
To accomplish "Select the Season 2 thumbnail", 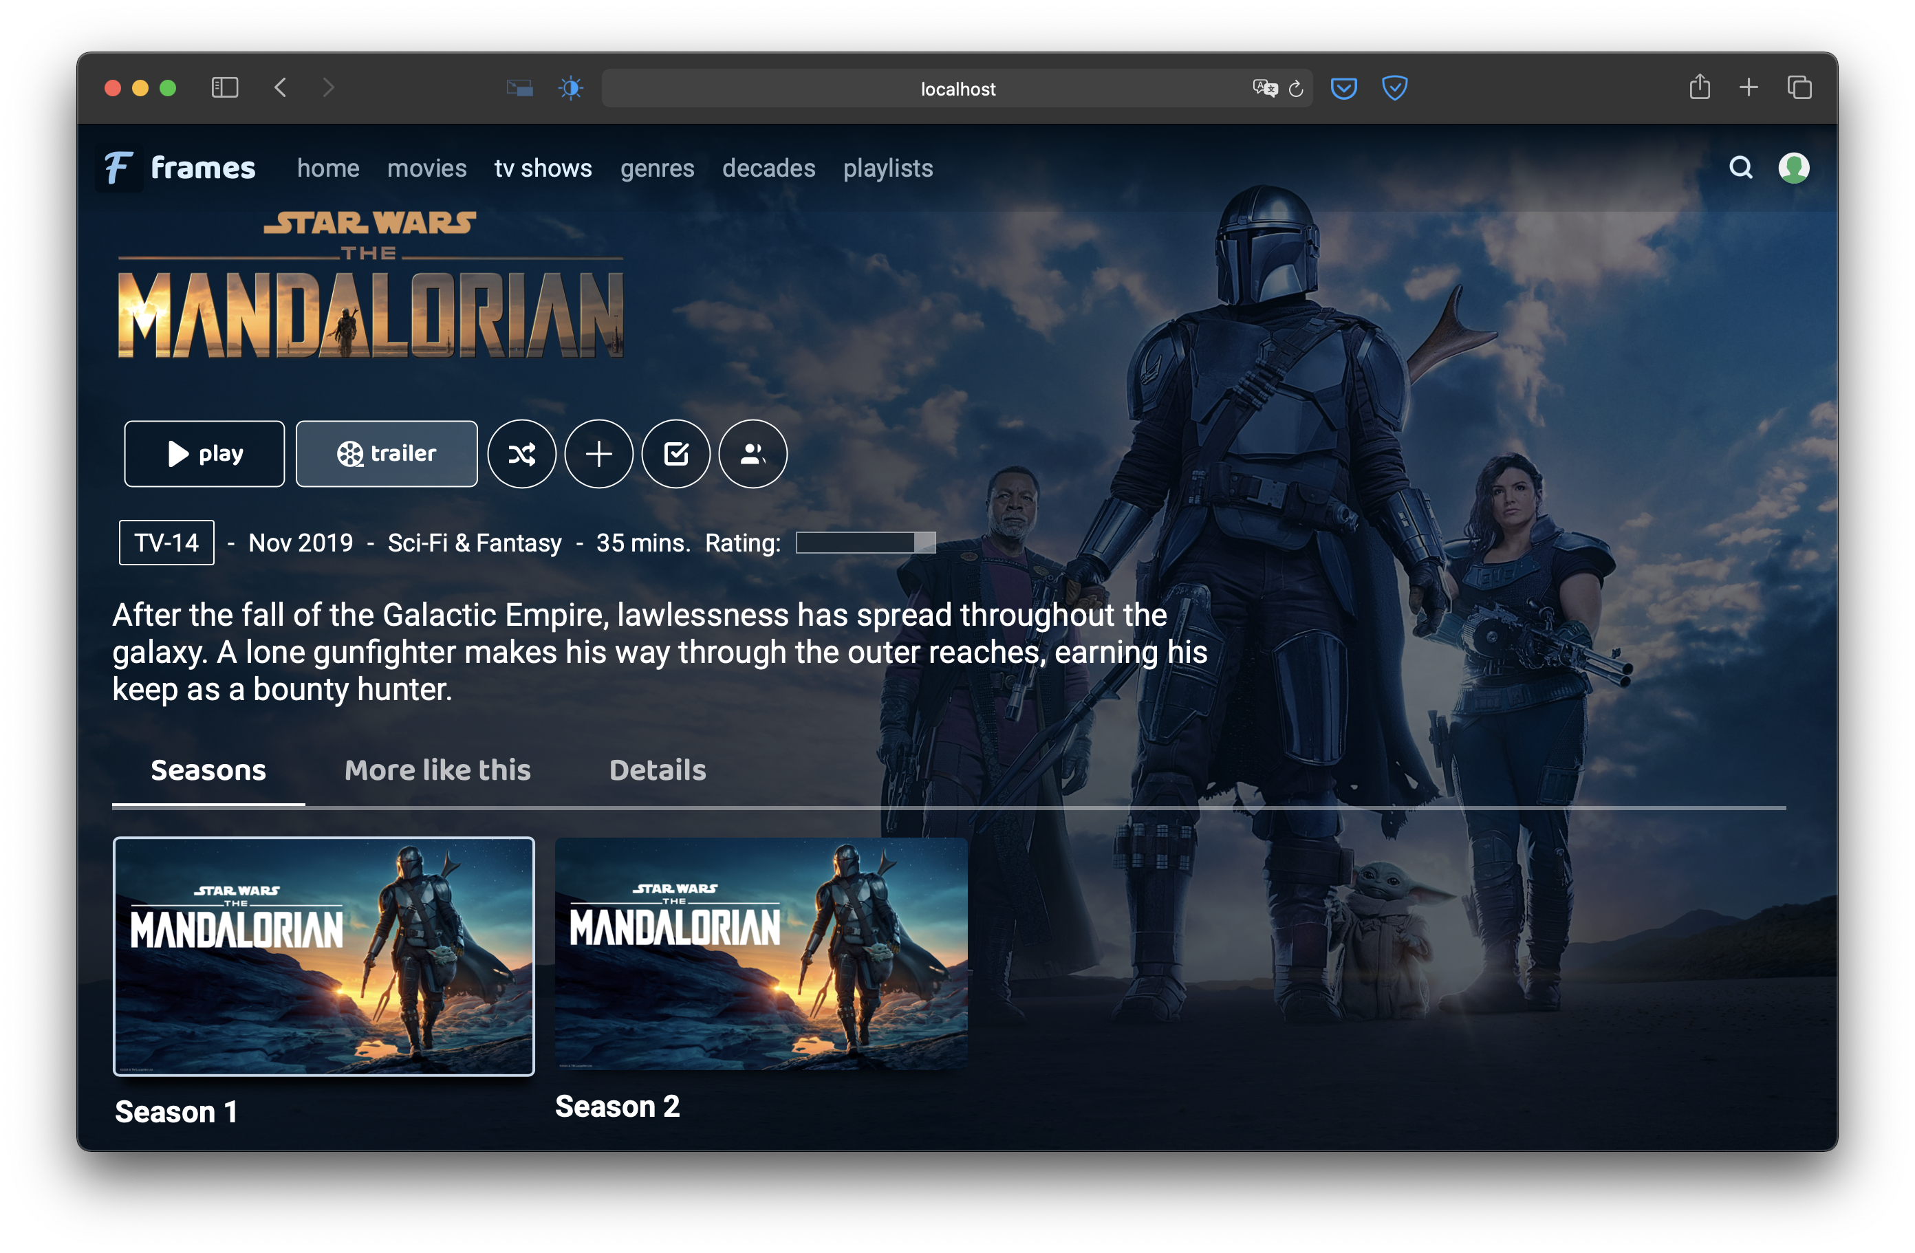I will click(x=760, y=954).
